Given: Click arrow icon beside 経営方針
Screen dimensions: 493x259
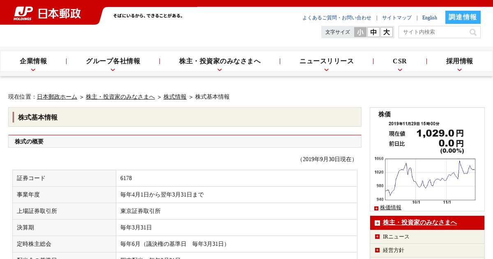Looking at the screenshot, I should coord(377,250).
